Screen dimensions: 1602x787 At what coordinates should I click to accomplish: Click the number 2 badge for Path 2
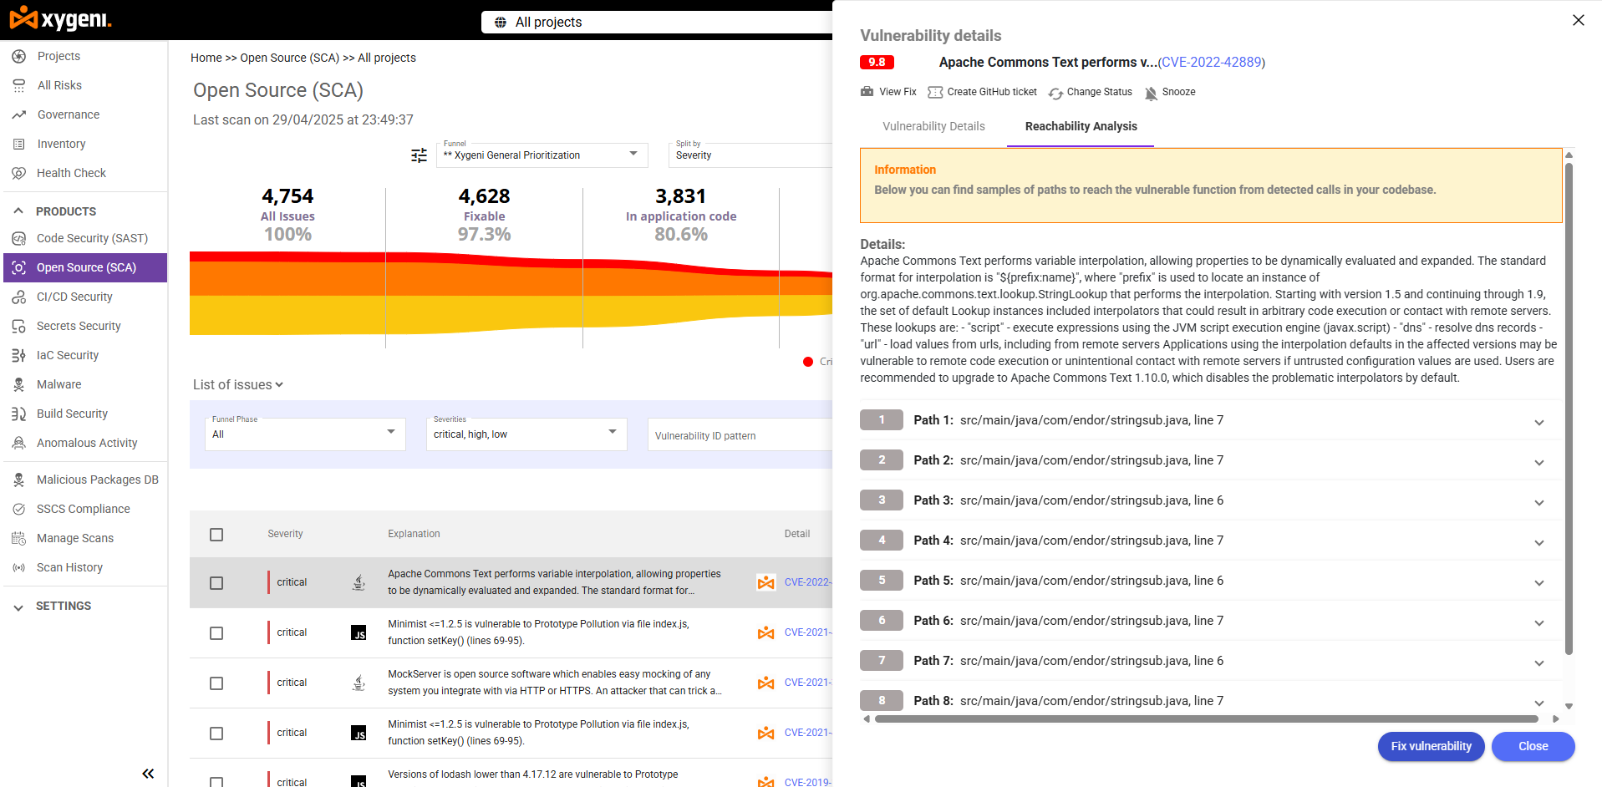coord(881,460)
